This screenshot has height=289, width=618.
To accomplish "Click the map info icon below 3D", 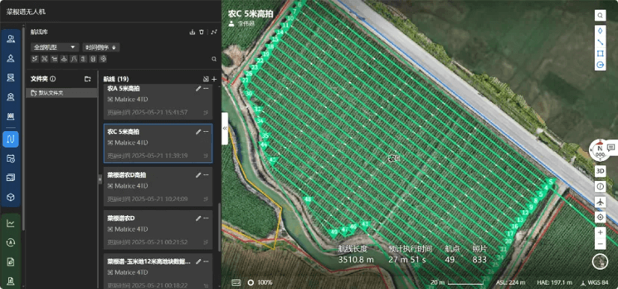I will click(600, 186).
